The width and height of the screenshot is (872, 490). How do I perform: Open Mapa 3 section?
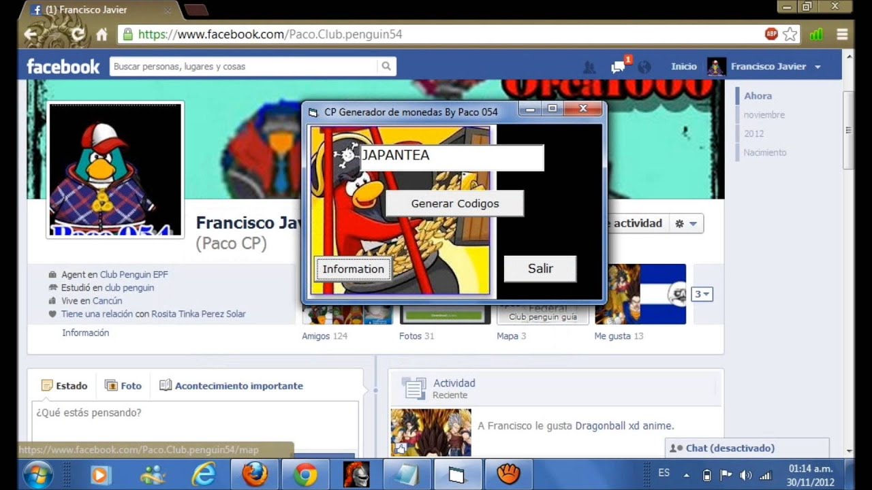[511, 336]
